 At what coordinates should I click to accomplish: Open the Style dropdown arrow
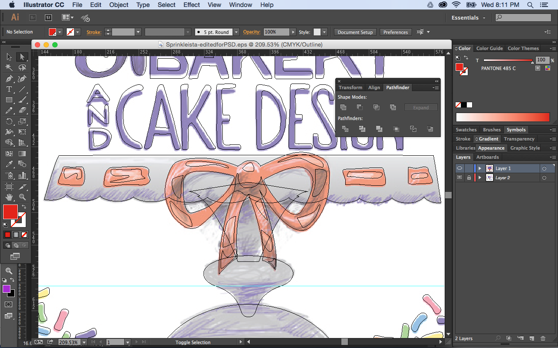[324, 32]
